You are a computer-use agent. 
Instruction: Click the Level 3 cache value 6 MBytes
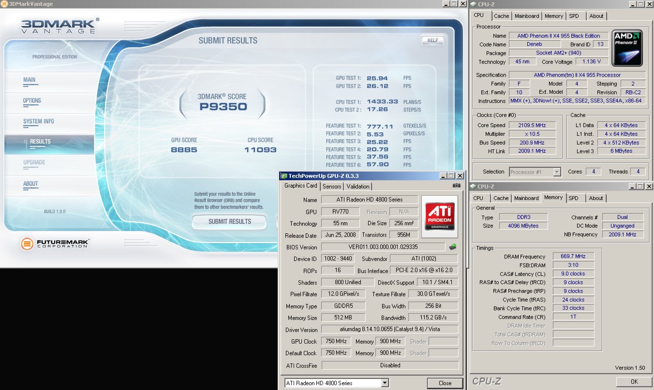tap(621, 151)
